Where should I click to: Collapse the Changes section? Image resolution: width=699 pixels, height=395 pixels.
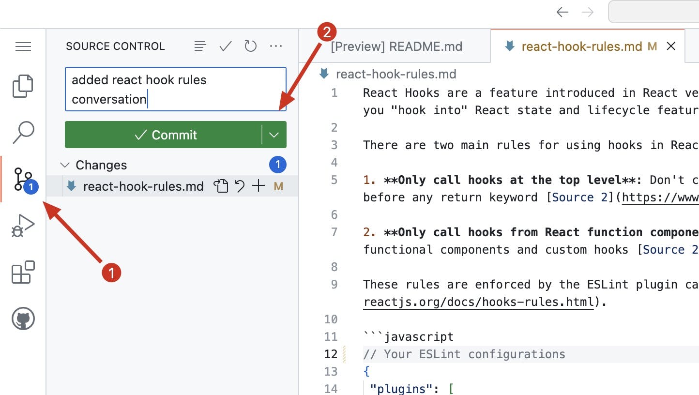[x=64, y=165]
